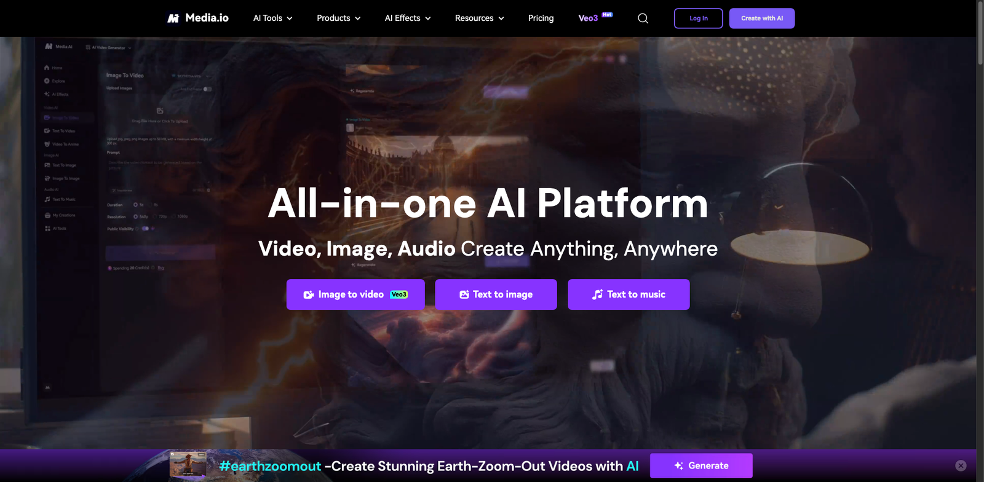Click the Log In button

pos(698,18)
